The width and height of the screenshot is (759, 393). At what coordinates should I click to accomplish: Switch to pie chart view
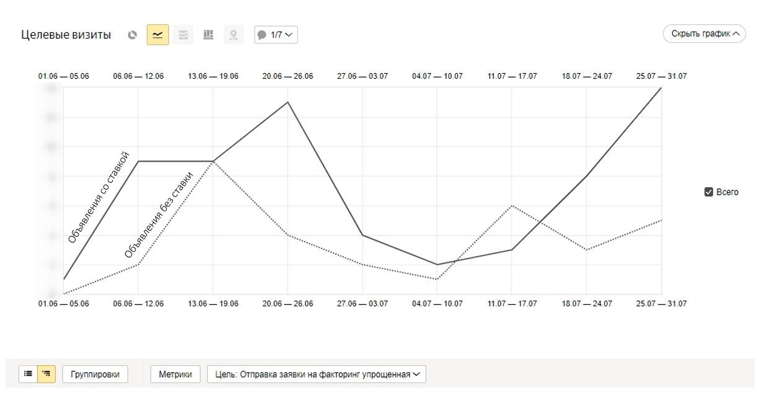pyautogui.click(x=132, y=35)
